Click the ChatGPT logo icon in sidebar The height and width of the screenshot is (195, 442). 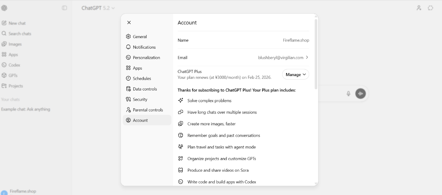[x=4, y=8]
